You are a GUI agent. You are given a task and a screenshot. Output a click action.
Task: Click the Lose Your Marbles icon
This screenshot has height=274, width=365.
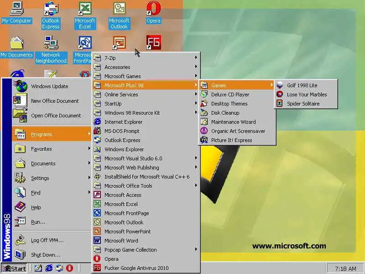(x=280, y=95)
